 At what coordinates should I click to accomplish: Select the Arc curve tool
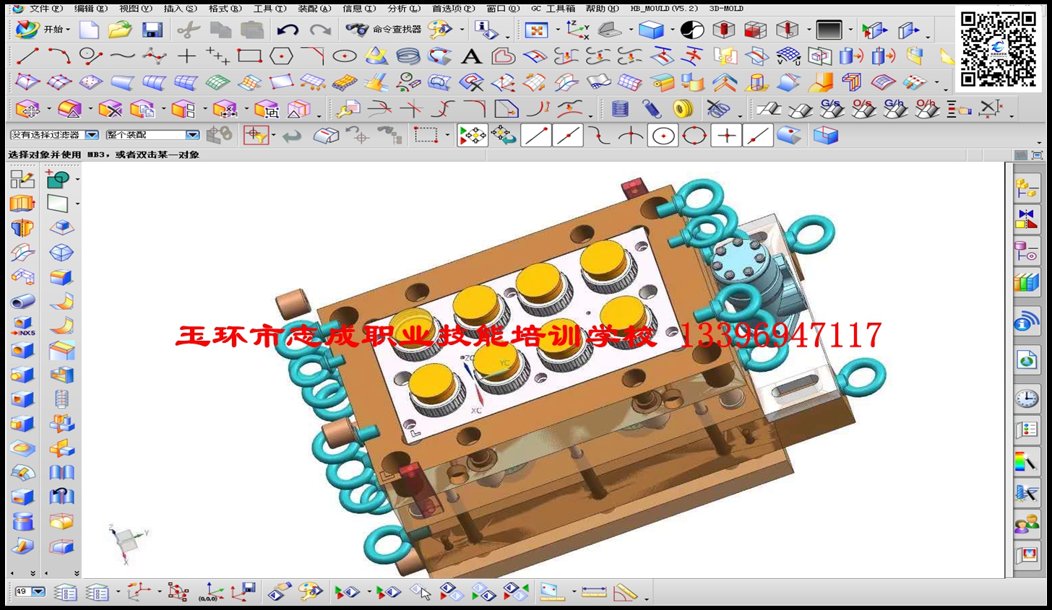click(x=59, y=56)
